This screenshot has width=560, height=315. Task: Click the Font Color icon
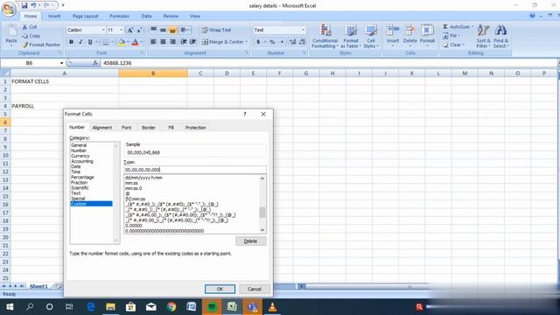(135, 42)
